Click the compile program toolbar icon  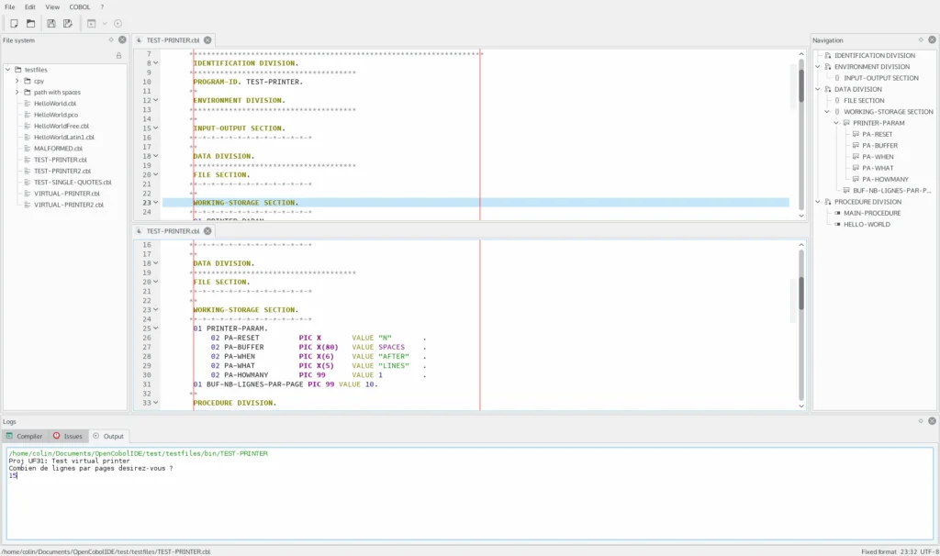91,23
